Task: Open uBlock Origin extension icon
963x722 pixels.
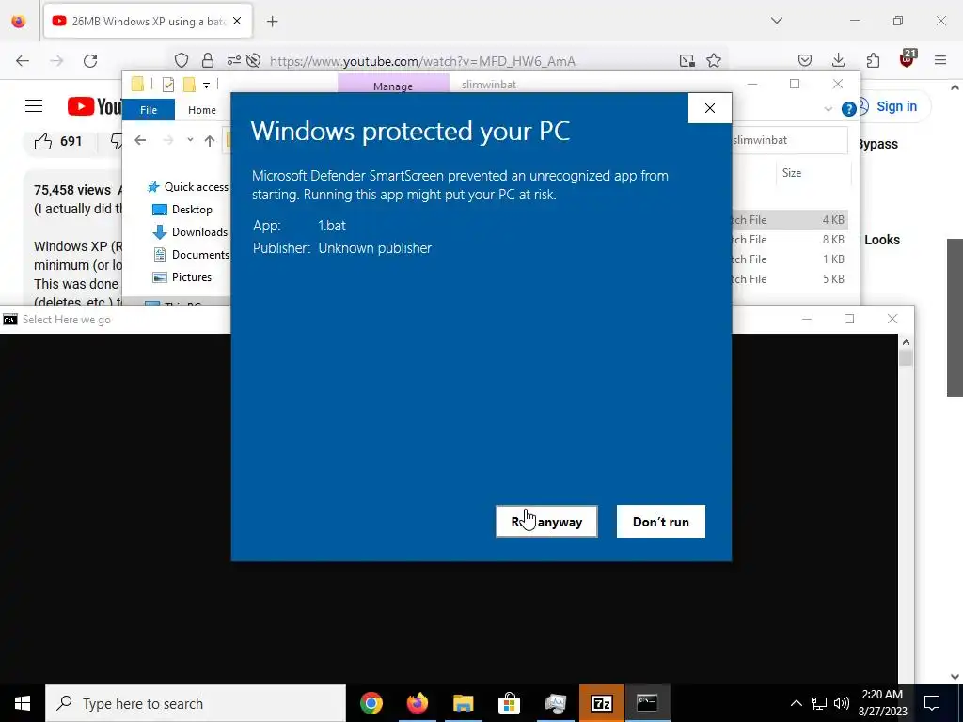Action: click(x=908, y=59)
